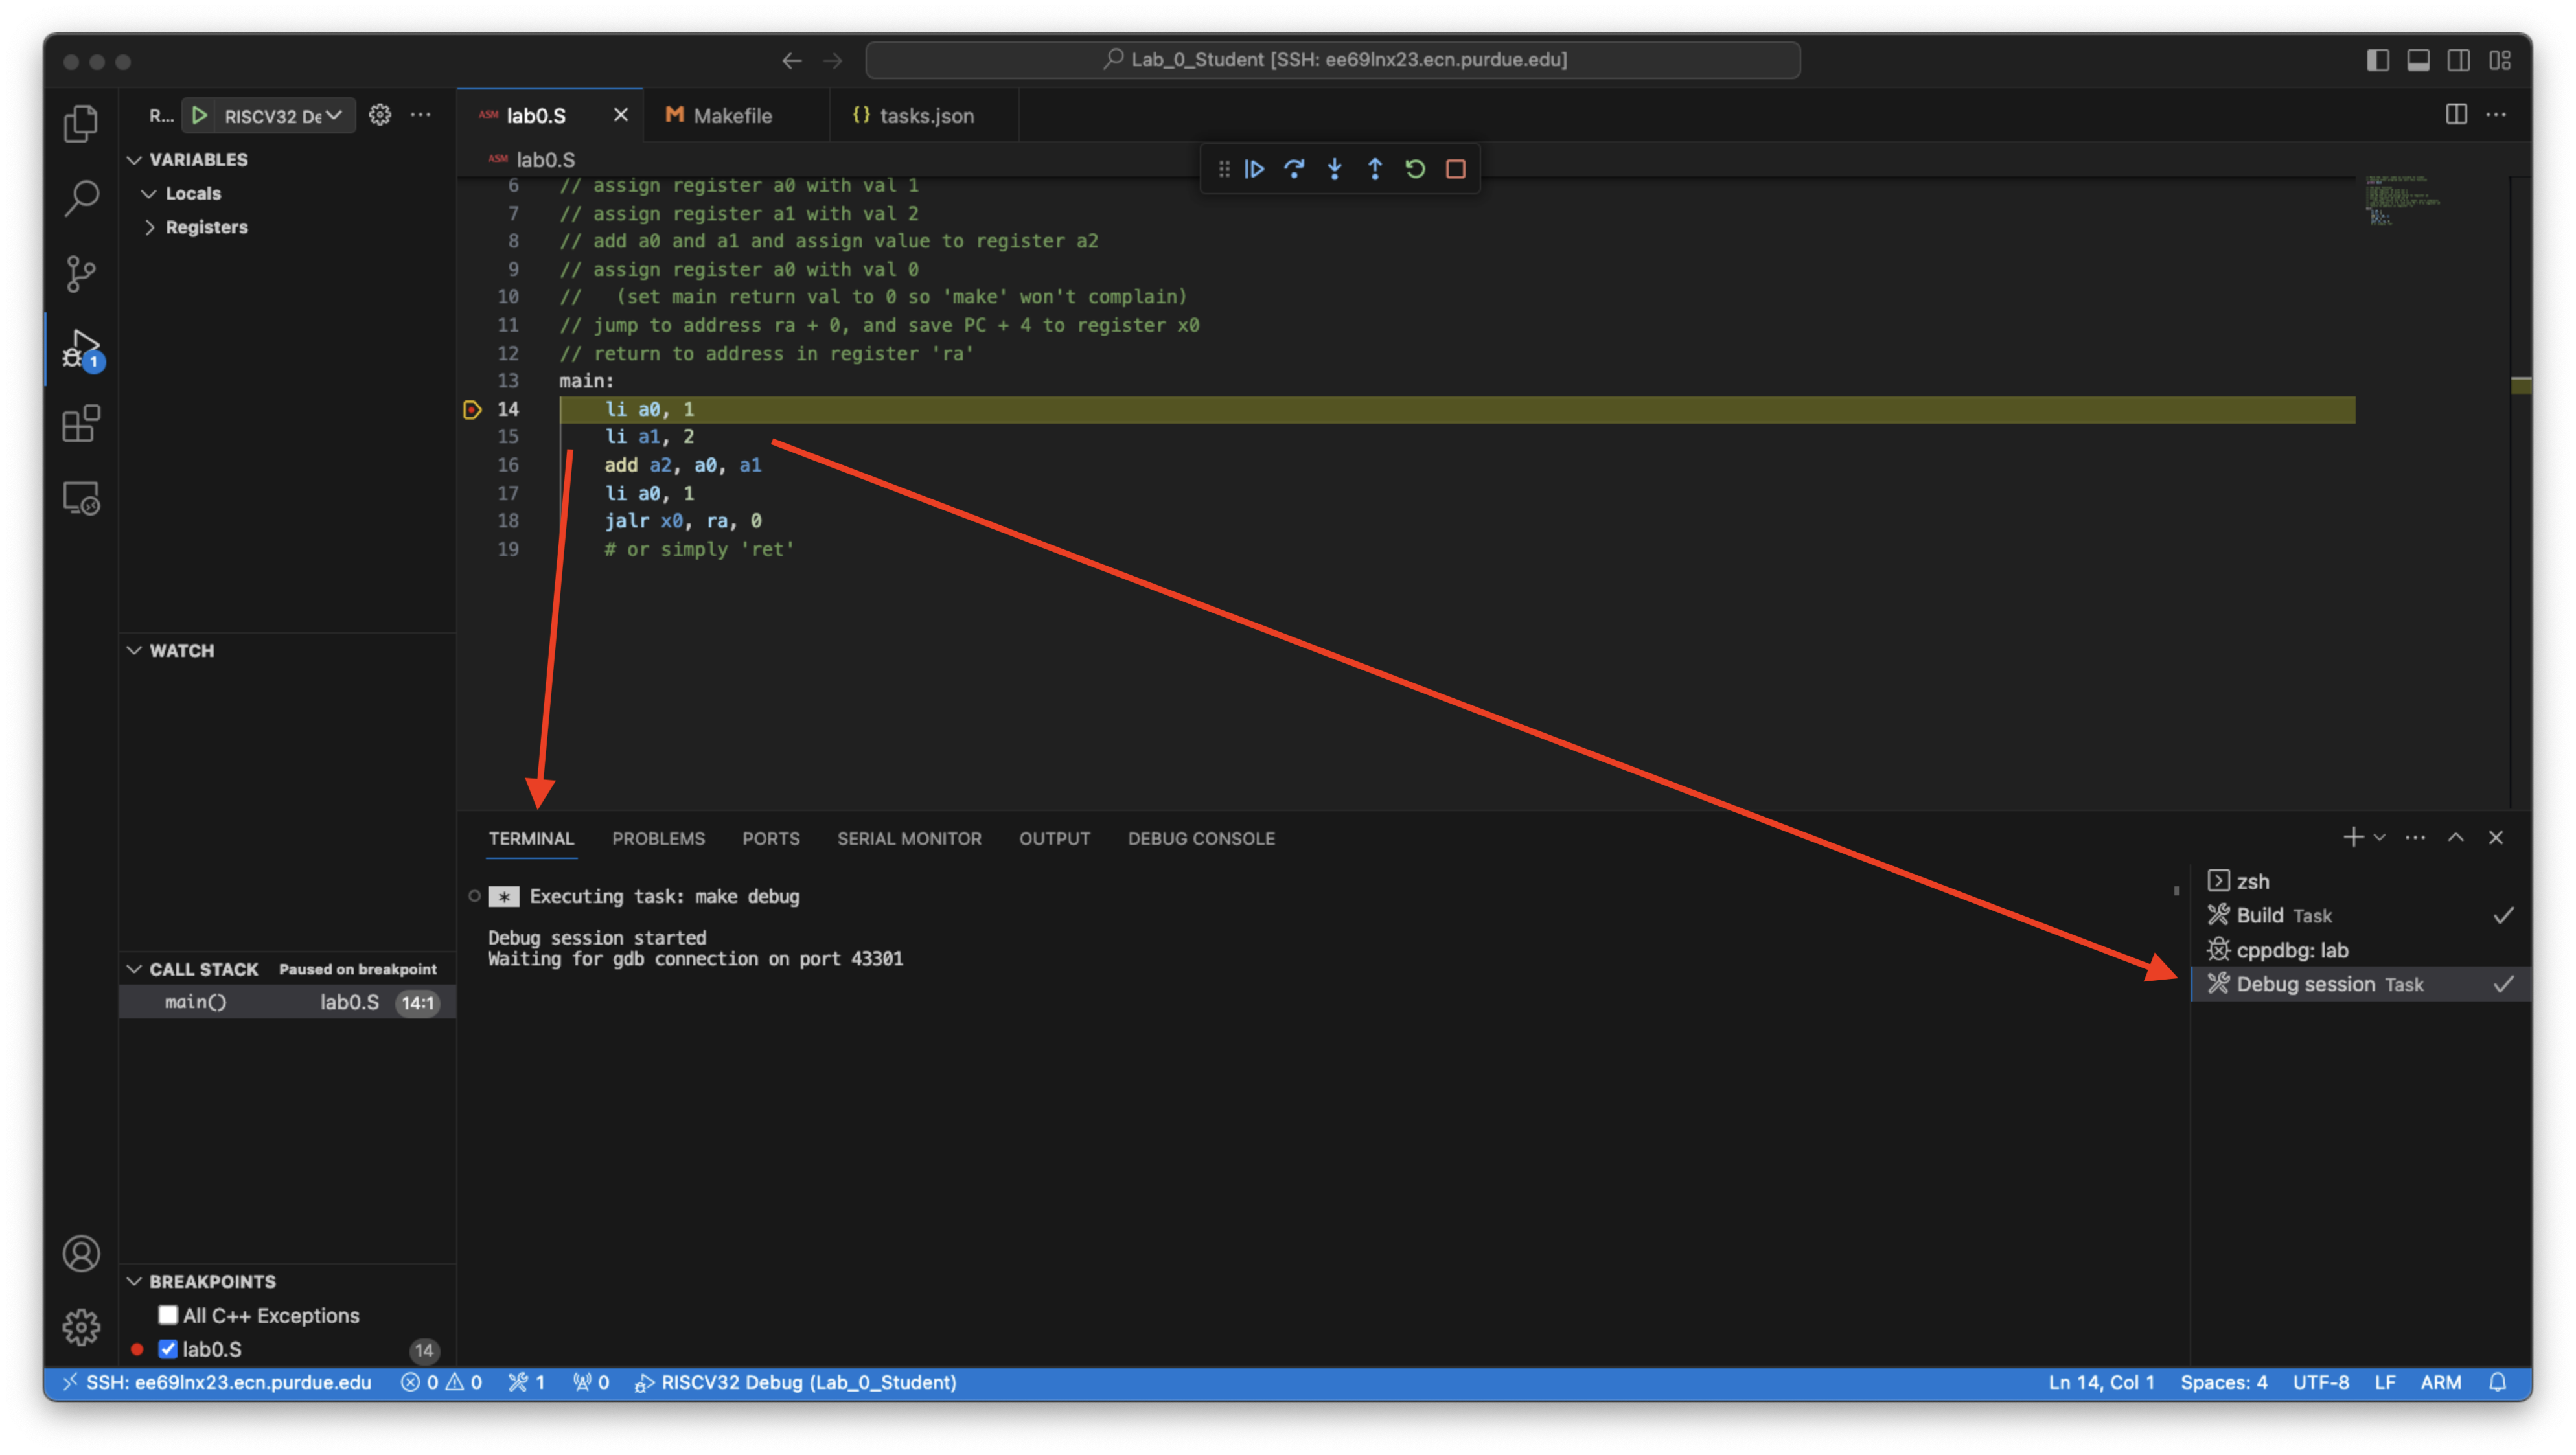
Task: Select the Debug session Task terminal
Action: (2361, 984)
